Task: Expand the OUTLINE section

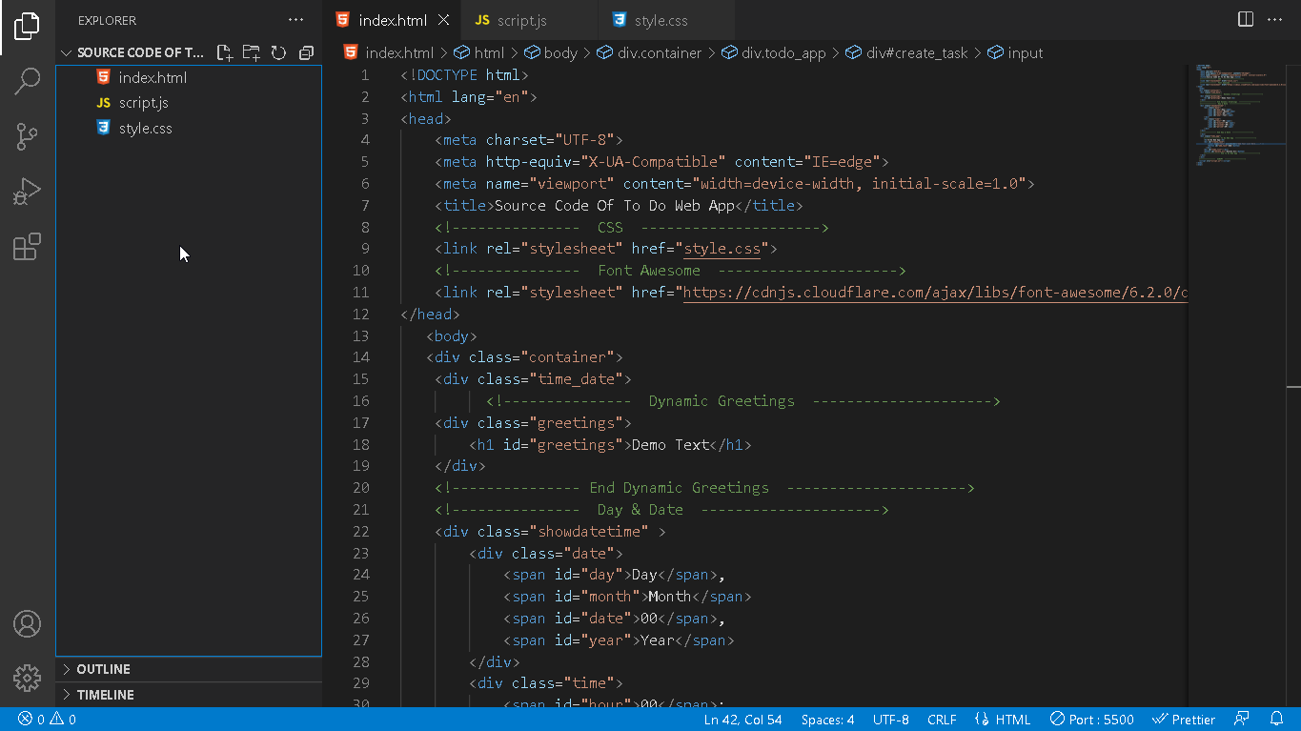Action: coord(189,669)
